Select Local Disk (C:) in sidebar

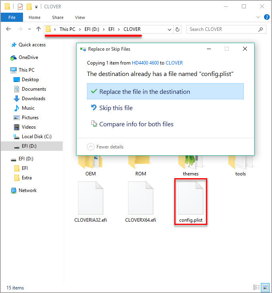33,137
